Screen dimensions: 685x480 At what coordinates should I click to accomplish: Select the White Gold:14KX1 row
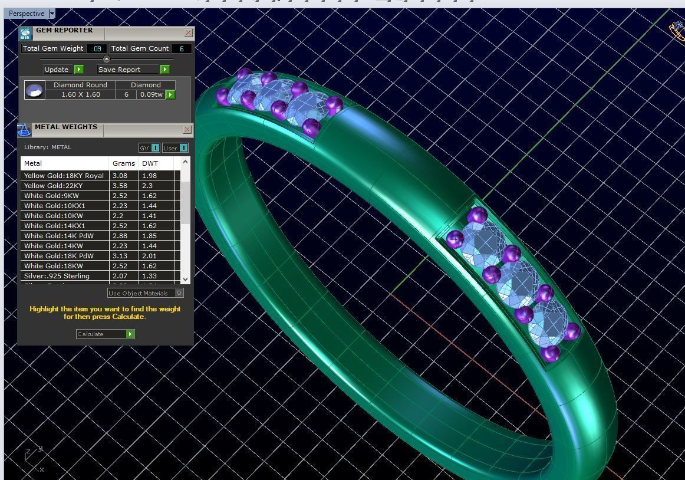[x=100, y=226]
